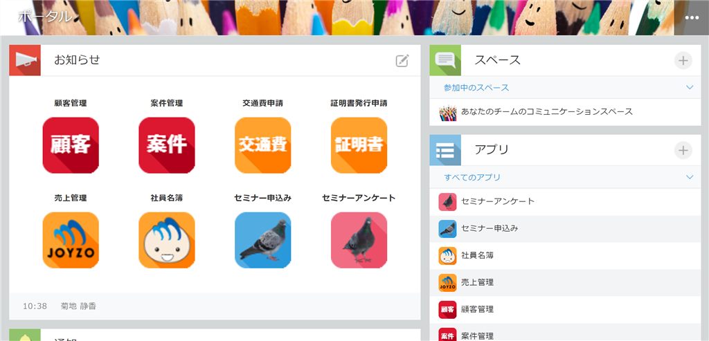Click the 案件 red icon in app list
Screen dimensions: 709x341
[x=448, y=335]
